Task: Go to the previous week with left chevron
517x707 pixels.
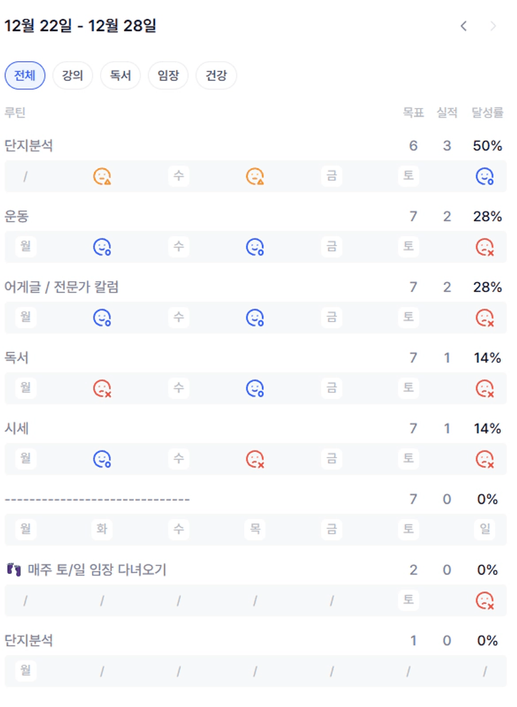Action: (463, 26)
